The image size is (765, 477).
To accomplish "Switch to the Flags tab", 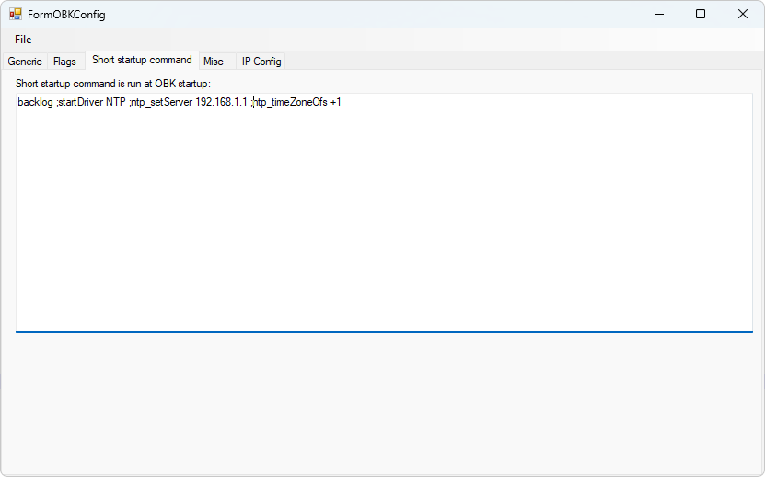I will click(x=64, y=62).
